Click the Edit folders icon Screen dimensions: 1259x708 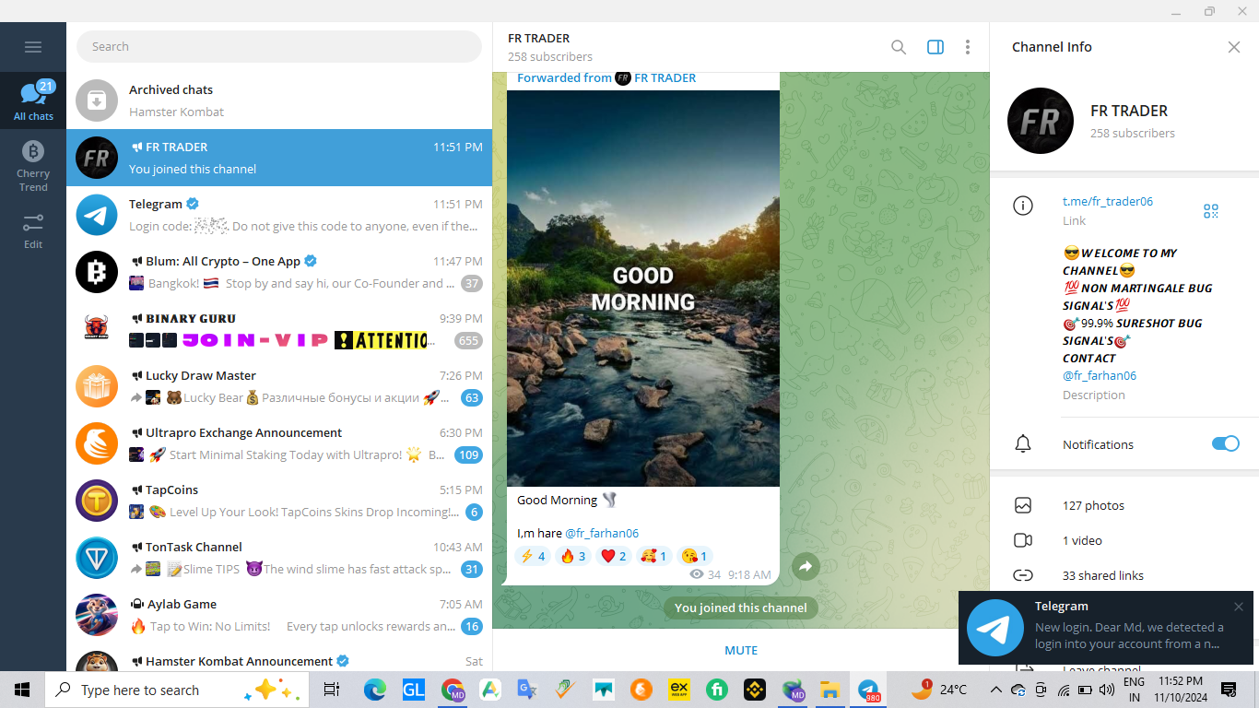click(33, 230)
